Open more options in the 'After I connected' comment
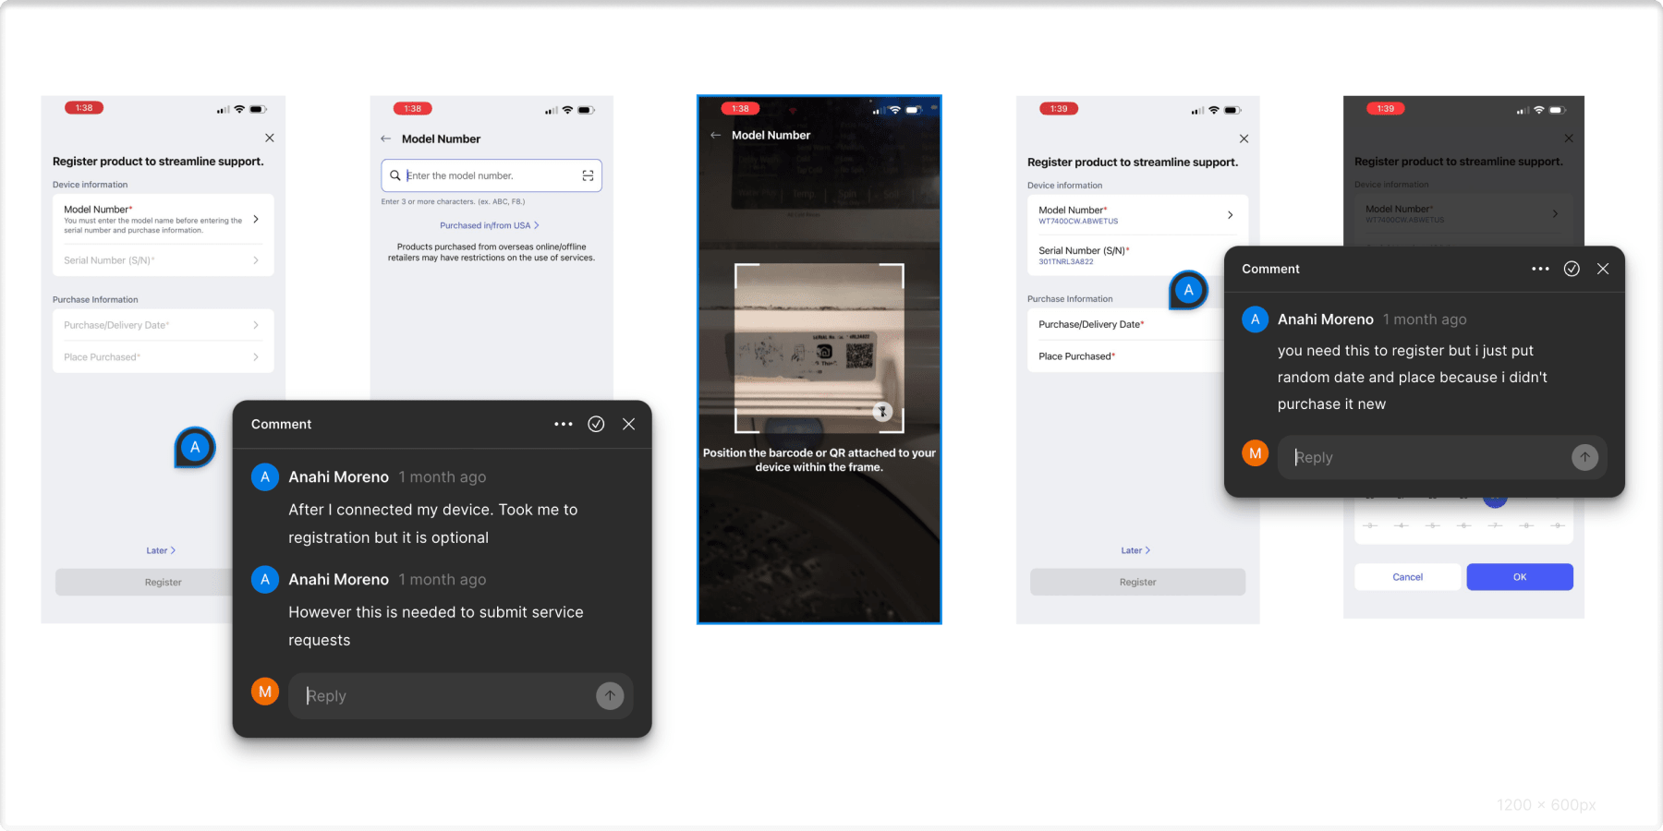Viewport: 1663px width, 831px height. coord(564,425)
